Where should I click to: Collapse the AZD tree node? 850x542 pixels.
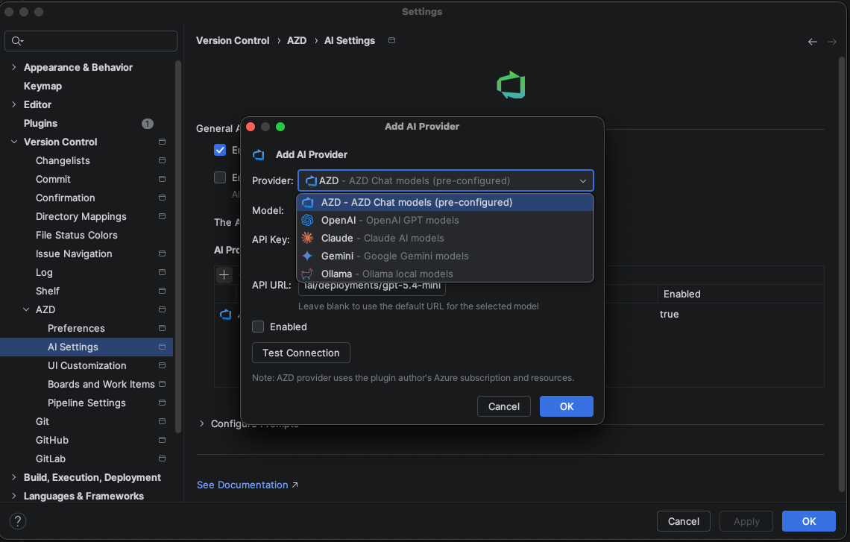tap(26, 309)
